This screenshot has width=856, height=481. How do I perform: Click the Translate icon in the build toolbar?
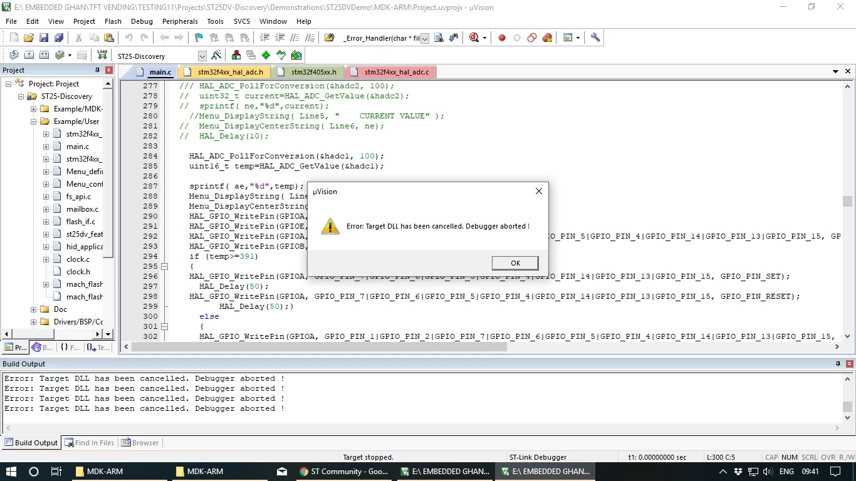point(14,55)
